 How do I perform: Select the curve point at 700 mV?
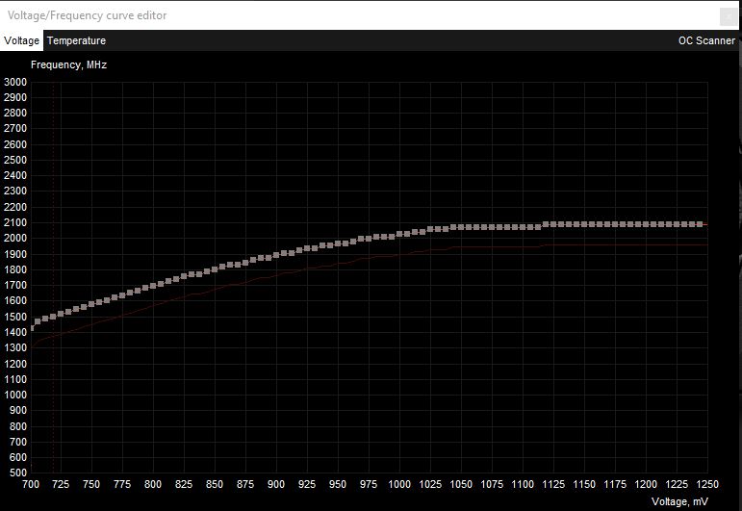[x=32, y=328]
